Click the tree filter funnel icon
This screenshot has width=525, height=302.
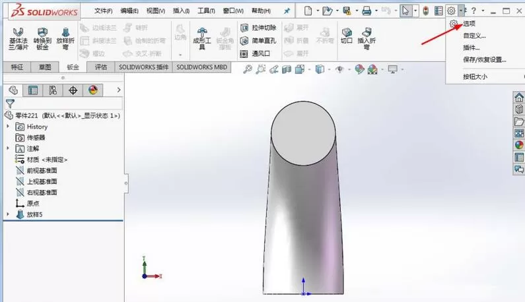coord(10,104)
